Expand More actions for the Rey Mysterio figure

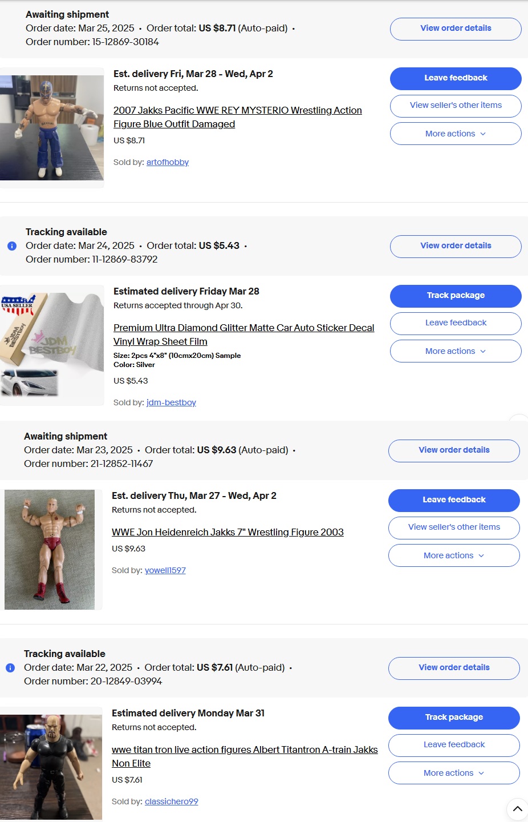point(456,134)
